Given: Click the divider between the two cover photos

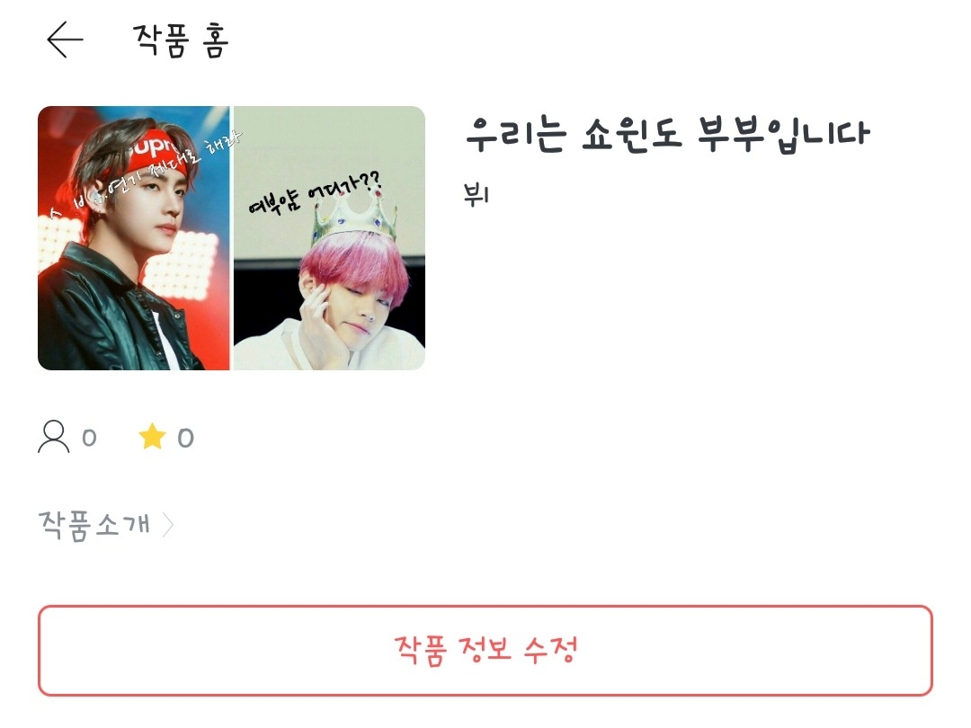Looking at the screenshot, I should click(232, 238).
